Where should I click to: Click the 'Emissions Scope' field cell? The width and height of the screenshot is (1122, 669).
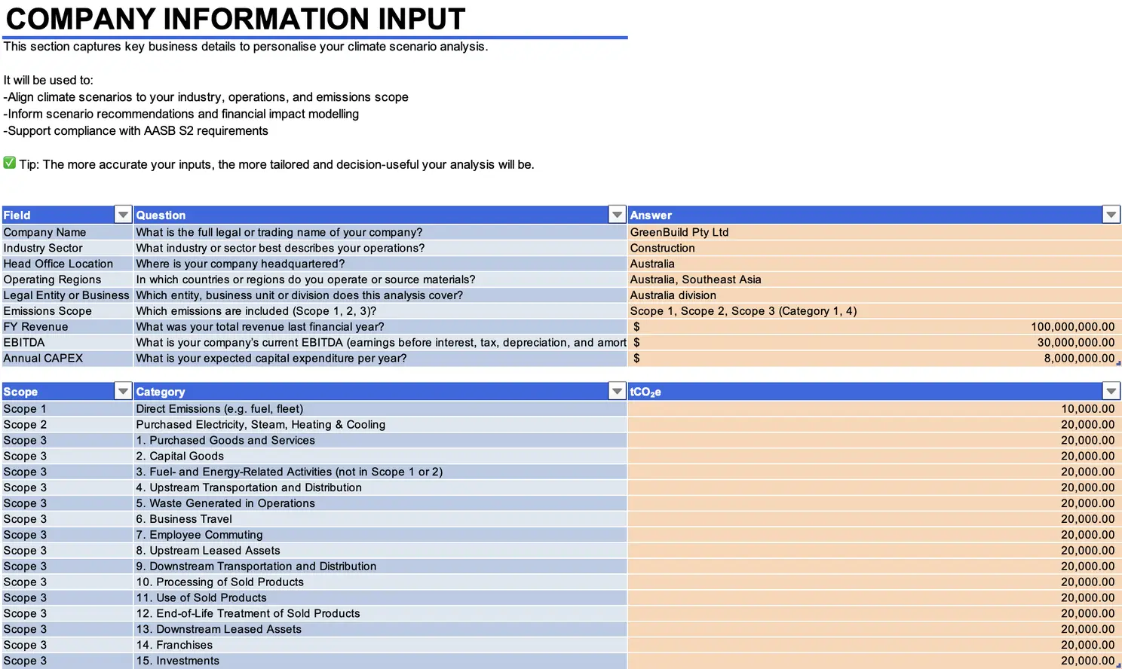[67, 311]
